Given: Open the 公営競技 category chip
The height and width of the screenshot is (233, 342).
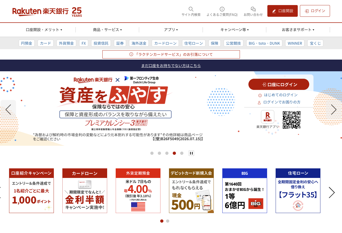Looking at the screenshot, I should click(234, 43).
